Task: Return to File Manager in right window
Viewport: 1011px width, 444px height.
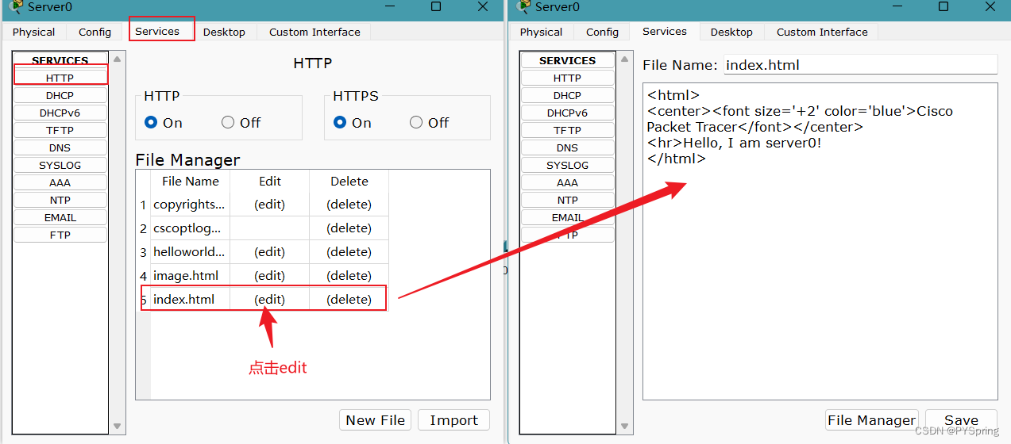Action: coord(872,420)
